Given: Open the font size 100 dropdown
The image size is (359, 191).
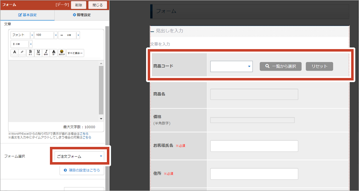Looking at the screenshot, I should pos(46,35).
